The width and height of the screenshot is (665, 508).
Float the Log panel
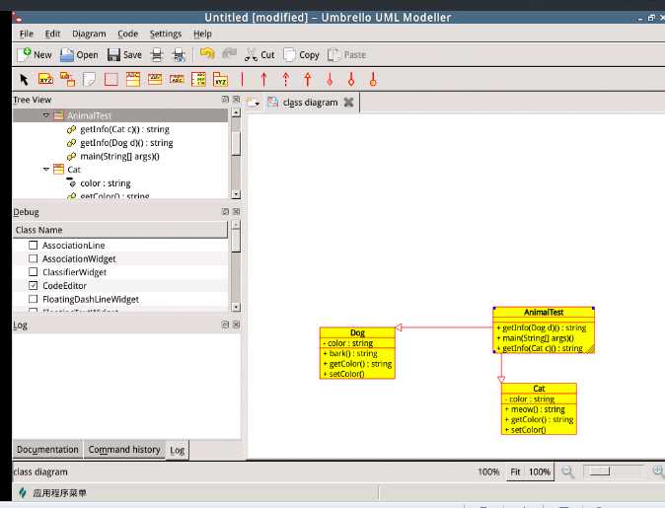[225, 325]
